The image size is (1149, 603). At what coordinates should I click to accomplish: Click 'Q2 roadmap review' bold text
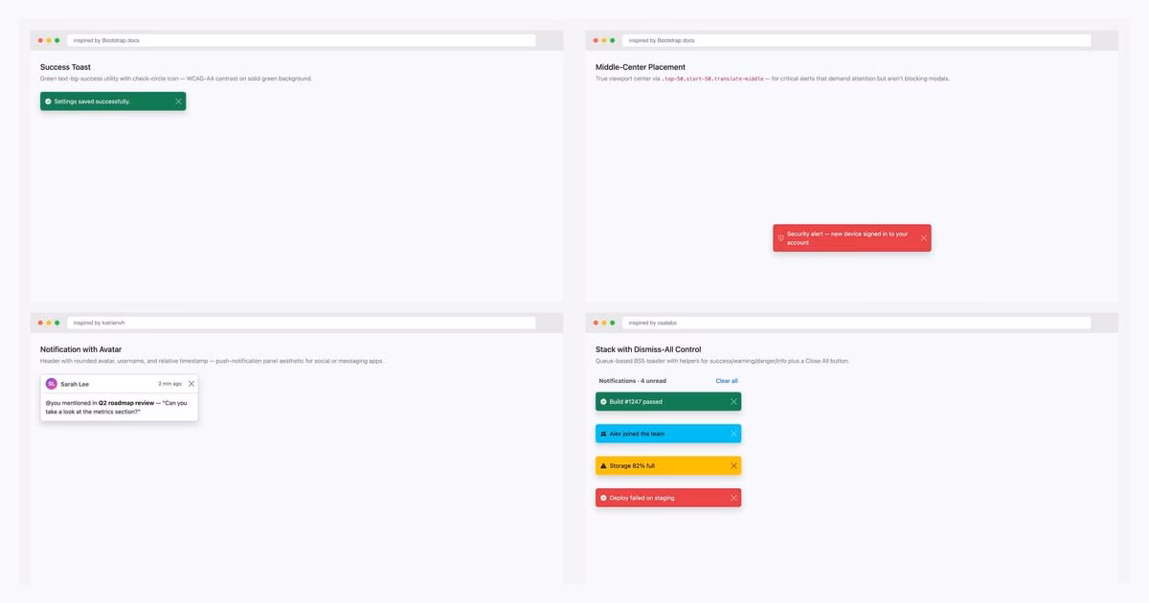point(125,403)
